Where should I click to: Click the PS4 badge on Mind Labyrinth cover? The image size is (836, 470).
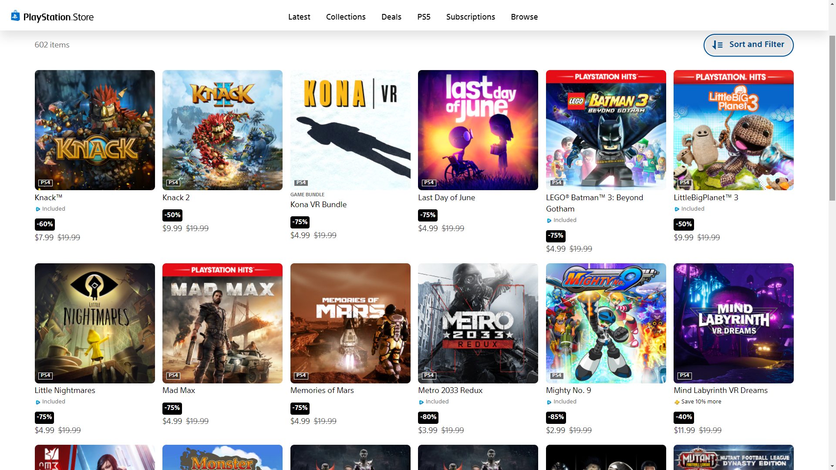684,376
